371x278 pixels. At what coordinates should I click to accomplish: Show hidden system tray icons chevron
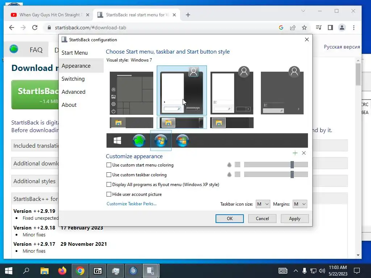[x=296, y=271]
